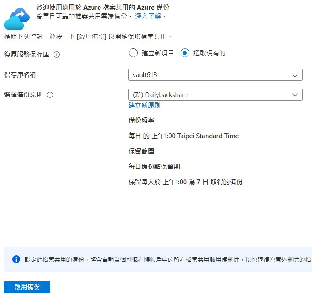Screen dimensions: 312x300
Task: Click the 選擇備份原則 label
Action: click(23, 95)
